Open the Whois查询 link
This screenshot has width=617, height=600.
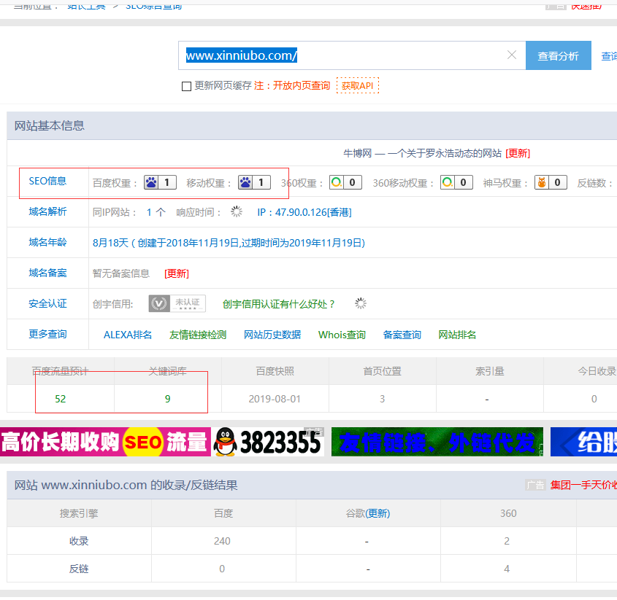[x=342, y=335]
